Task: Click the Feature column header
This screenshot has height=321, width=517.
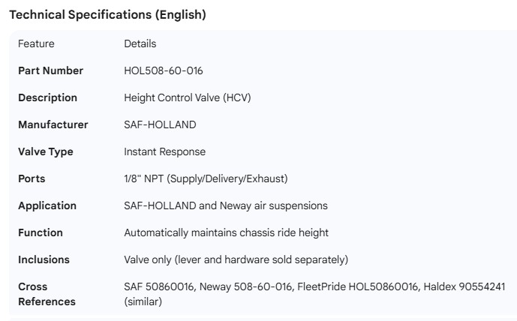Action: point(36,43)
